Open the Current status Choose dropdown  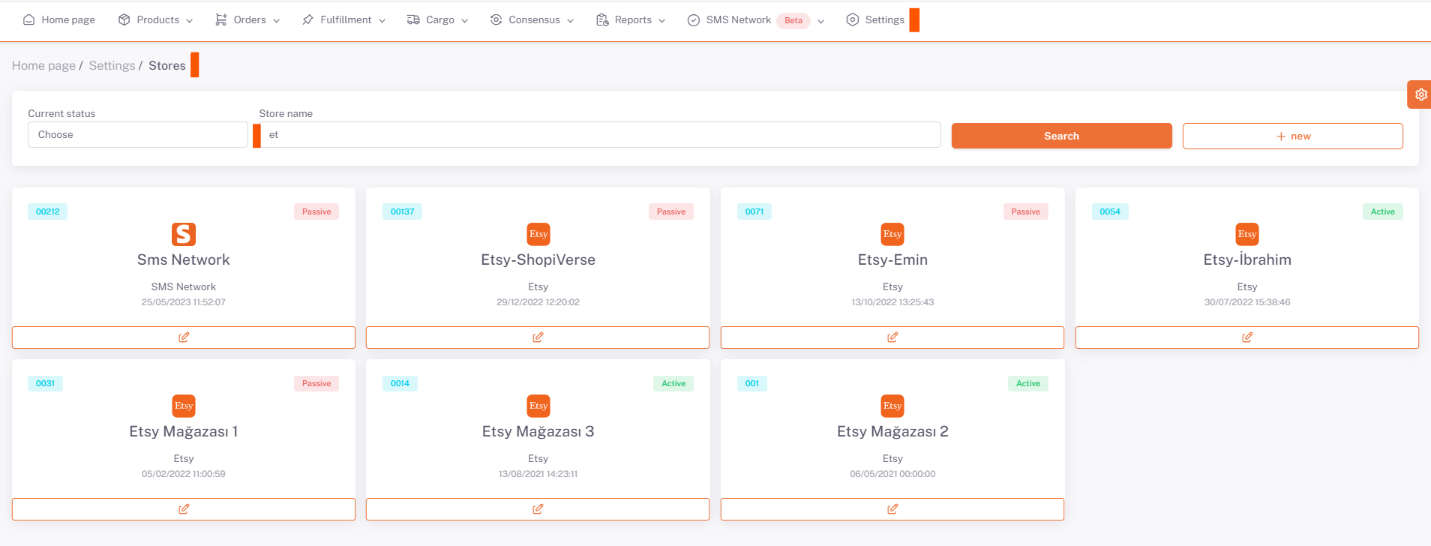pos(138,135)
